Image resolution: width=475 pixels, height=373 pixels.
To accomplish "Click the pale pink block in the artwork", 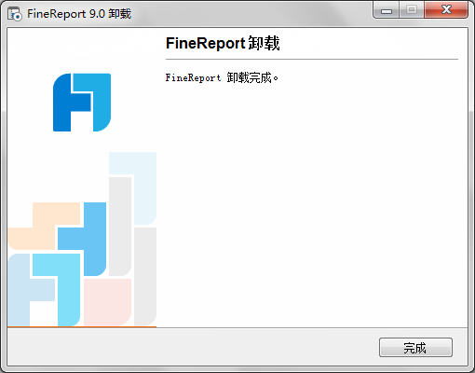I will point(107,301).
